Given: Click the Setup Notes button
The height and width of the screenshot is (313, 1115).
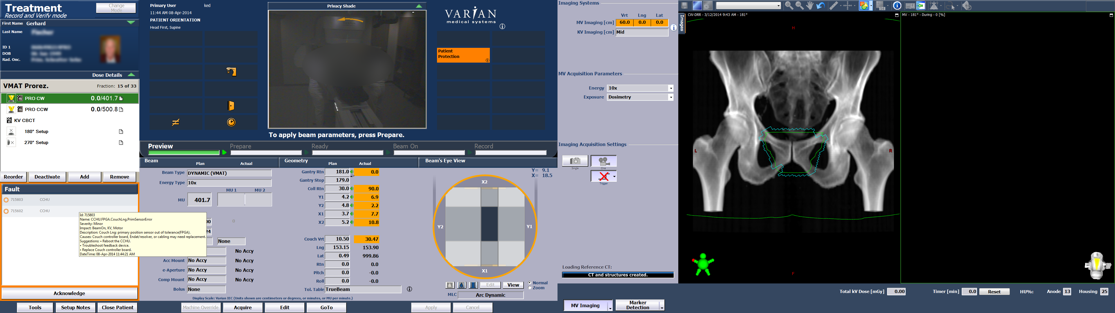Looking at the screenshot, I should (75, 307).
